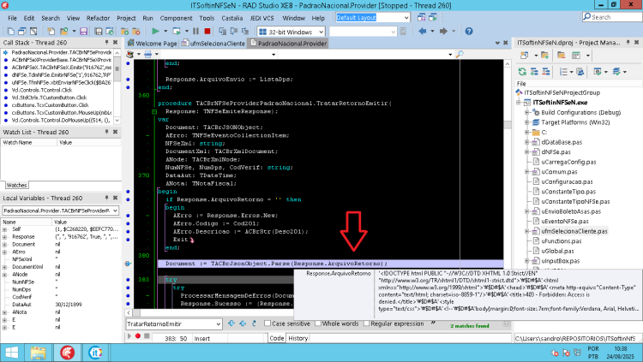
Task: Click the macro record red dot
Action: pyautogui.click(x=138, y=336)
